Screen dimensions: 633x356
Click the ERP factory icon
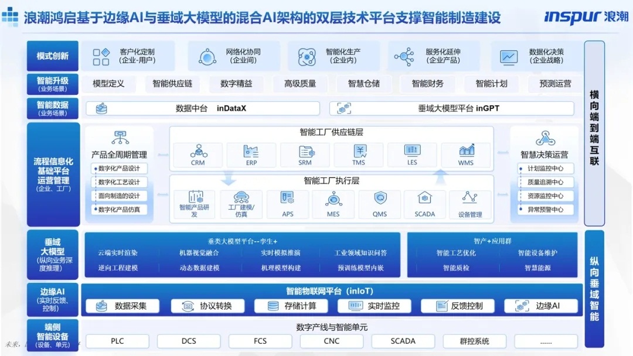251,152
